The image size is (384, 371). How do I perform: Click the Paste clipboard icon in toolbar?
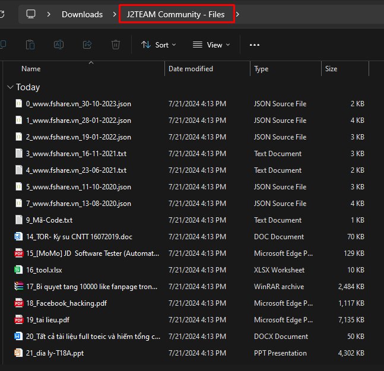(x=30, y=45)
